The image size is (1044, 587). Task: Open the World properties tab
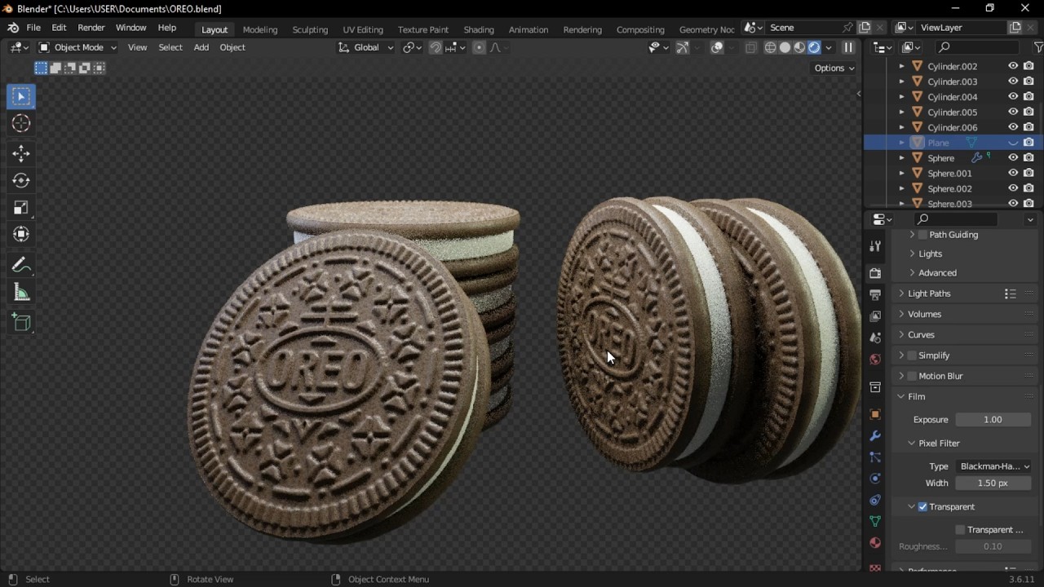[x=875, y=359]
